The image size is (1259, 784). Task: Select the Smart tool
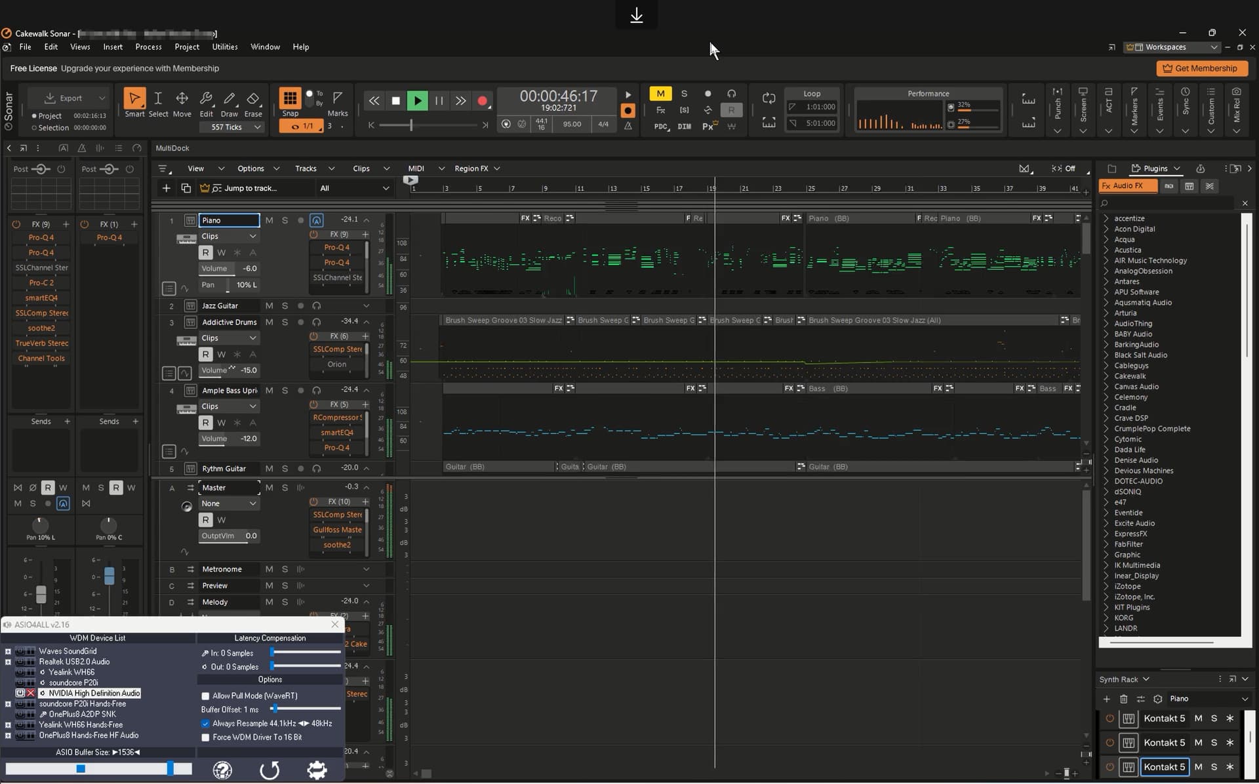[x=134, y=99]
